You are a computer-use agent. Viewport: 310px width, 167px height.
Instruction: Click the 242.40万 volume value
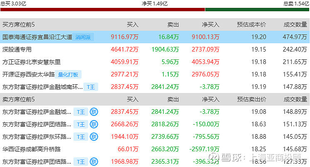pyautogui.click(x=295, y=49)
